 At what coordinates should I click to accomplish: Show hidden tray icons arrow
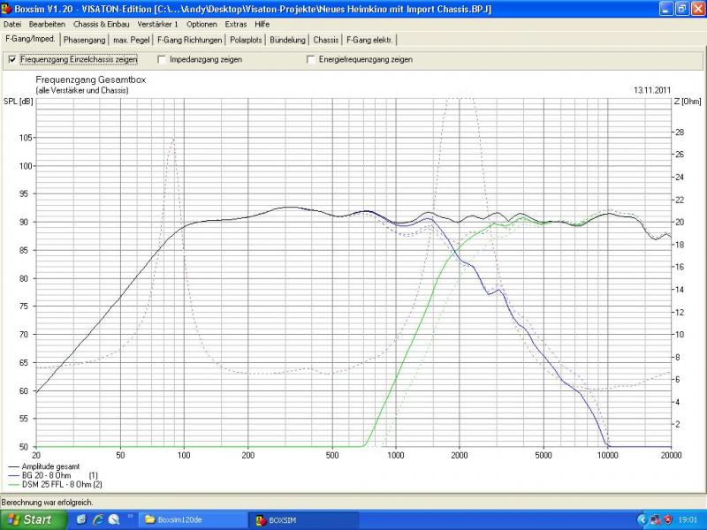tap(642, 520)
